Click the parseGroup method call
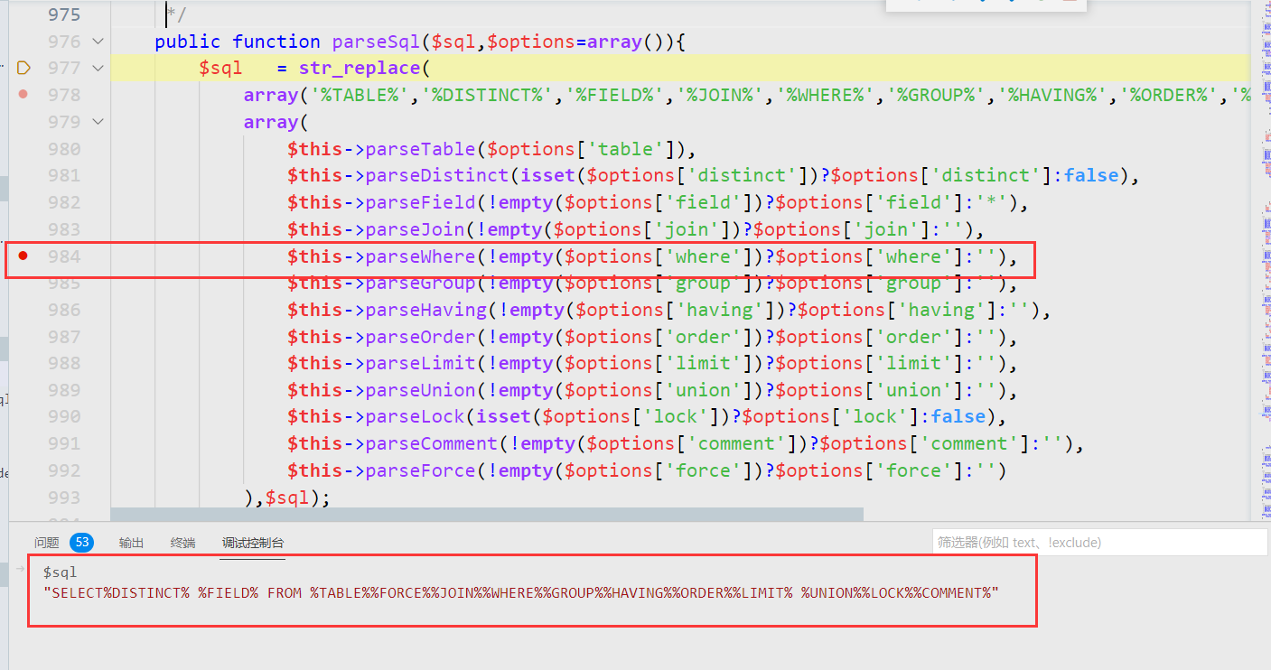This screenshot has width=1271, height=670. click(x=420, y=283)
